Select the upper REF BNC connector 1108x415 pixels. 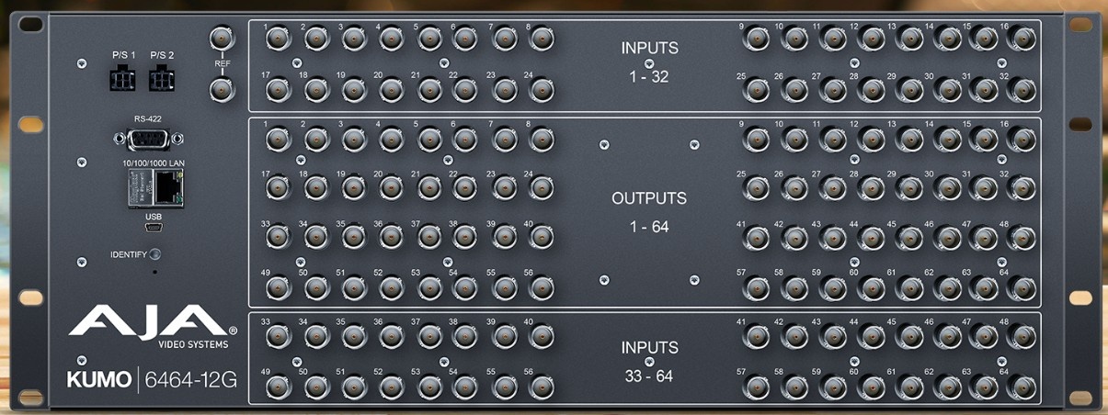pyautogui.click(x=221, y=39)
